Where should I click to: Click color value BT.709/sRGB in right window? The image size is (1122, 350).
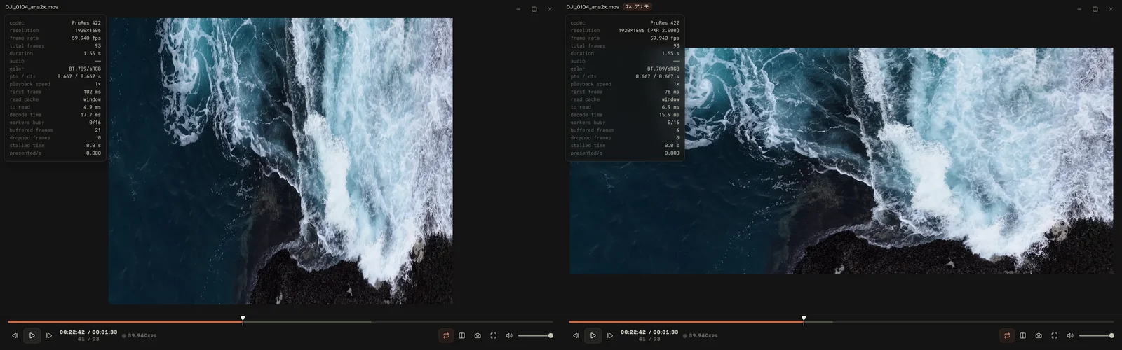[663, 69]
